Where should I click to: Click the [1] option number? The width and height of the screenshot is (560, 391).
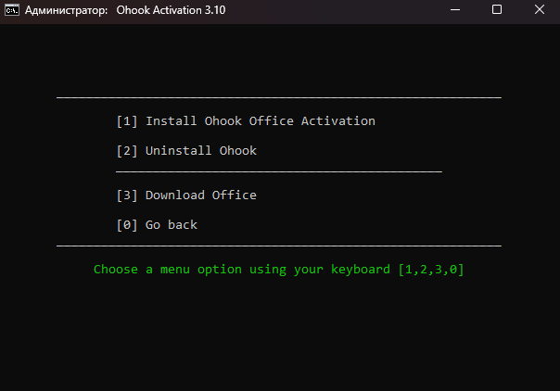127,121
